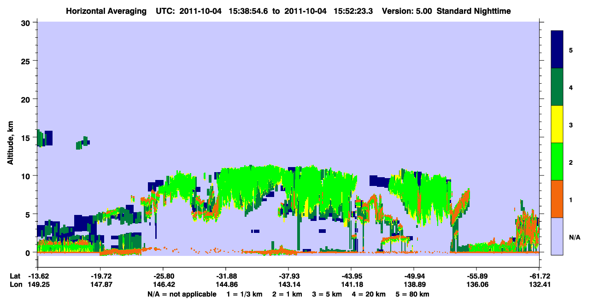This screenshot has height=307, width=599.
Task: Click latitude value -37.93
Action: 288,276
